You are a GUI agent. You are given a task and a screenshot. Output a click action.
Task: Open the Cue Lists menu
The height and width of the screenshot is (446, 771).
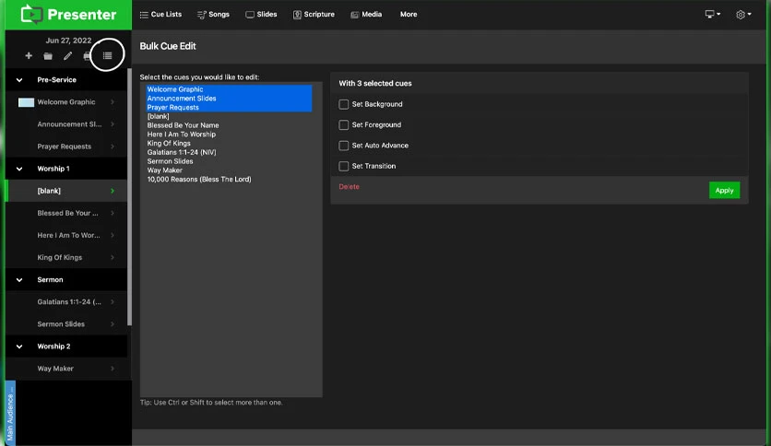[160, 14]
